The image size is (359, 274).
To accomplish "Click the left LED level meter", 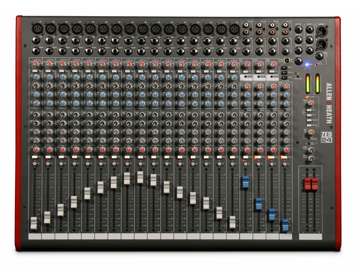I will point(308,84).
